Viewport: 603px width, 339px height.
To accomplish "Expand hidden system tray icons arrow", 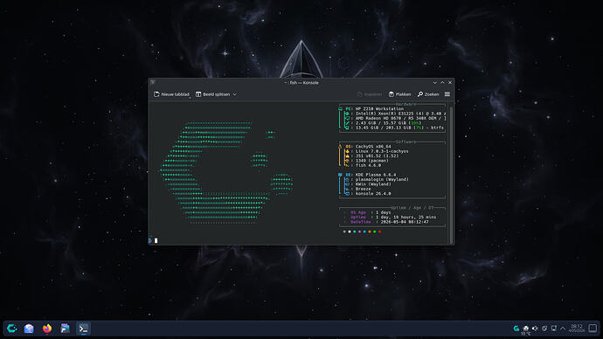I will click(563, 329).
